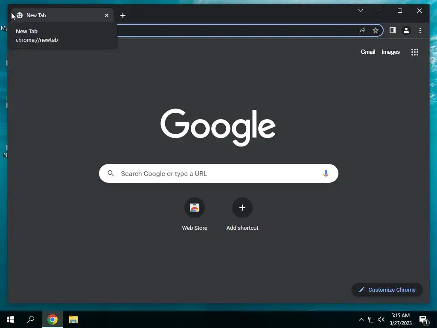Open Windows taskbar search

click(x=31, y=319)
